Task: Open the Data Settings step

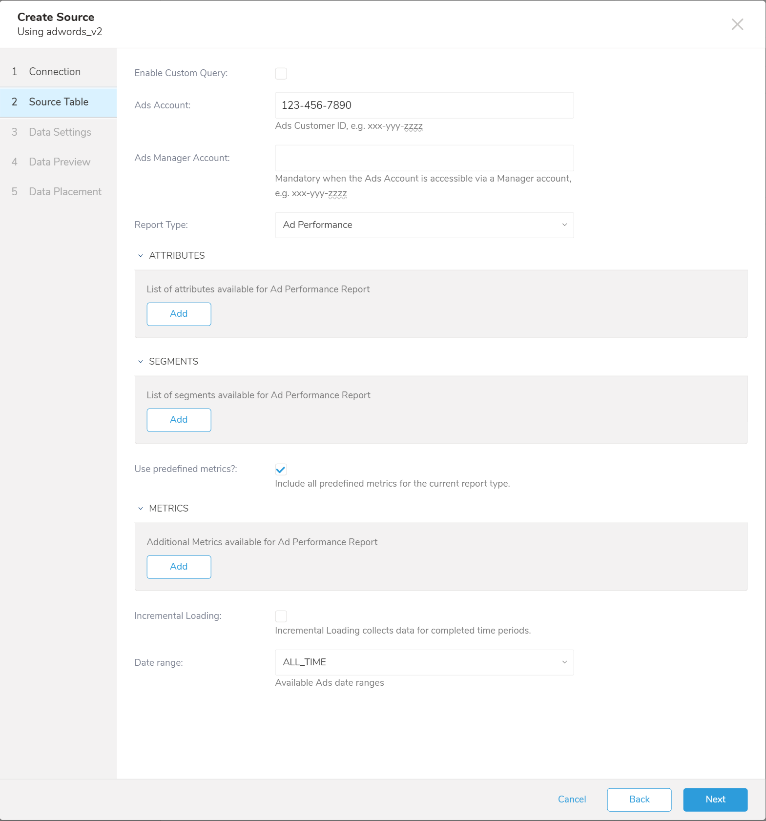Action: pyautogui.click(x=60, y=132)
